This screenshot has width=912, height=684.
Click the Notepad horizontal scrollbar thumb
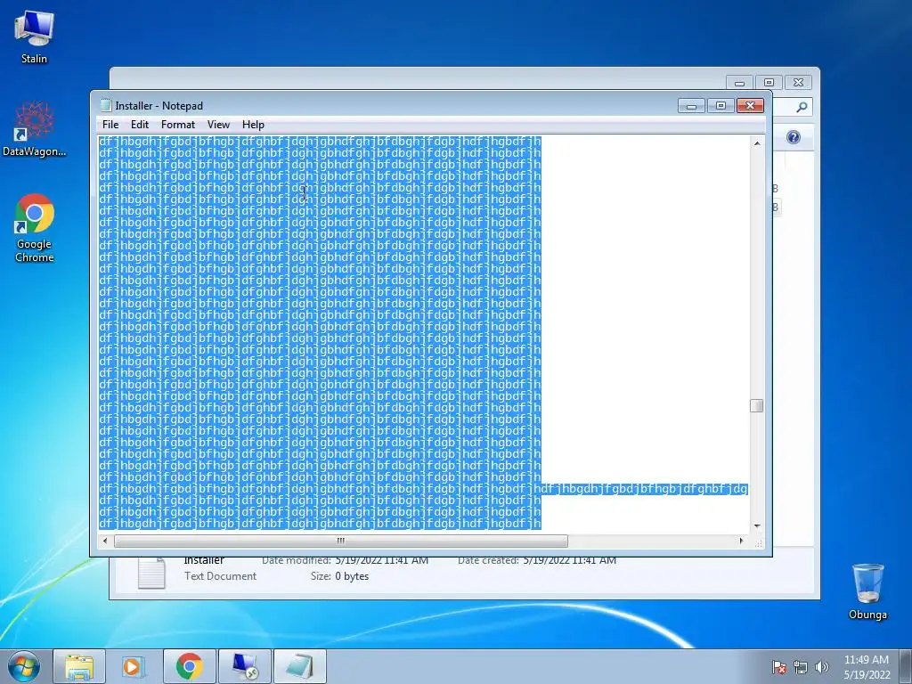tap(341, 541)
